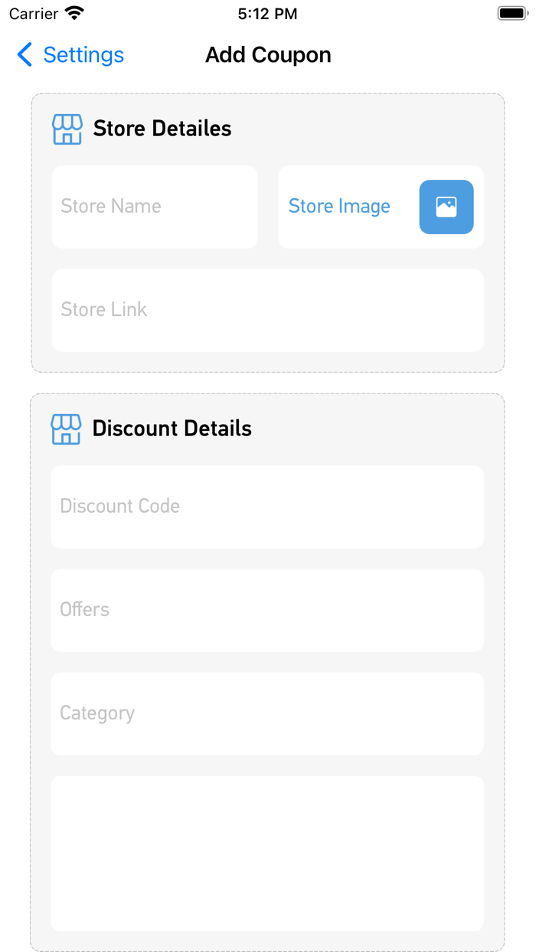
Task: Tap the Carrier label in status bar
Action: [x=34, y=14]
